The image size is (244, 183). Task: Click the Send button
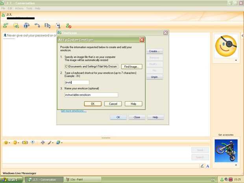pos(200,150)
